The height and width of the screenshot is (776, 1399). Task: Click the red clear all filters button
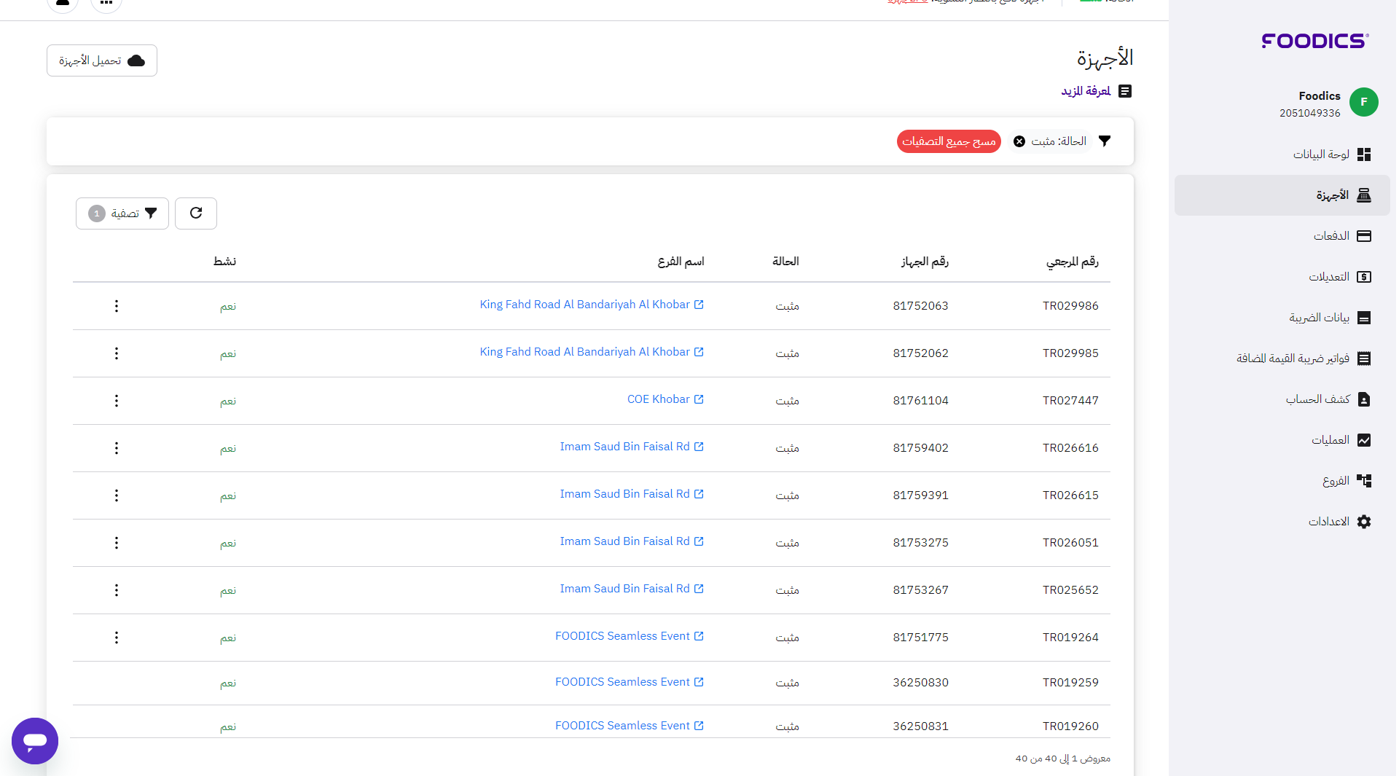pyautogui.click(x=948, y=141)
